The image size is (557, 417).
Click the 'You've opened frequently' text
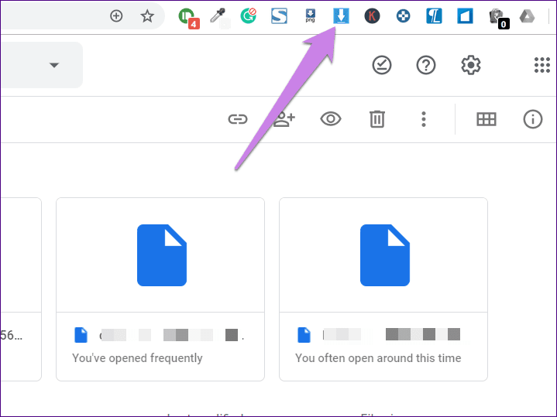pyautogui.click(x=137, y=357)
